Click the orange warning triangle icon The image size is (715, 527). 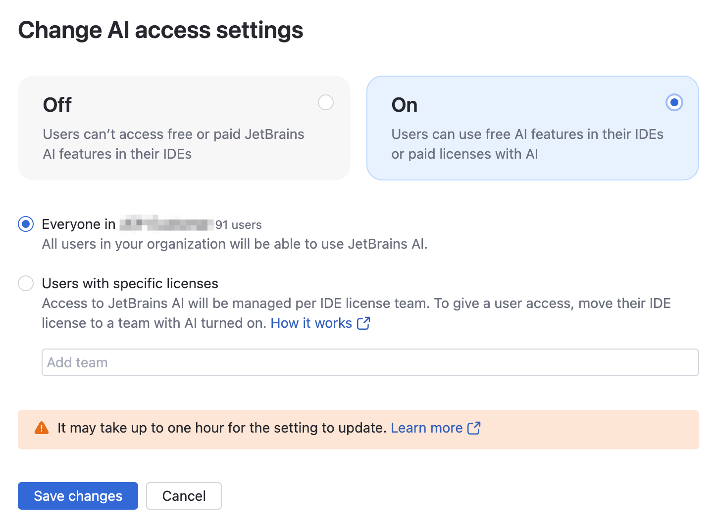(x=42, y=428)
